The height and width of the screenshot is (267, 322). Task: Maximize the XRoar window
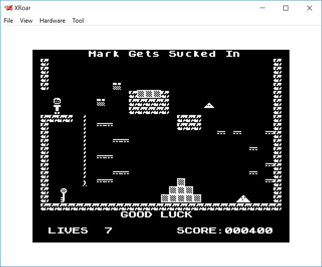point(286,8)
